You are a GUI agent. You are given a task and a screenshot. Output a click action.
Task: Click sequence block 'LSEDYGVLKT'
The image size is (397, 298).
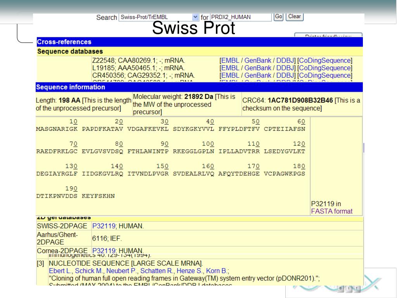pos(285,151)
